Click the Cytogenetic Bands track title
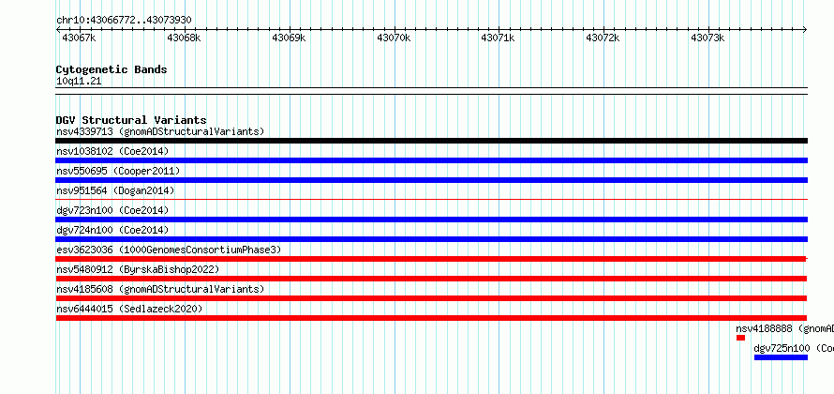 [x=112, y=69]
